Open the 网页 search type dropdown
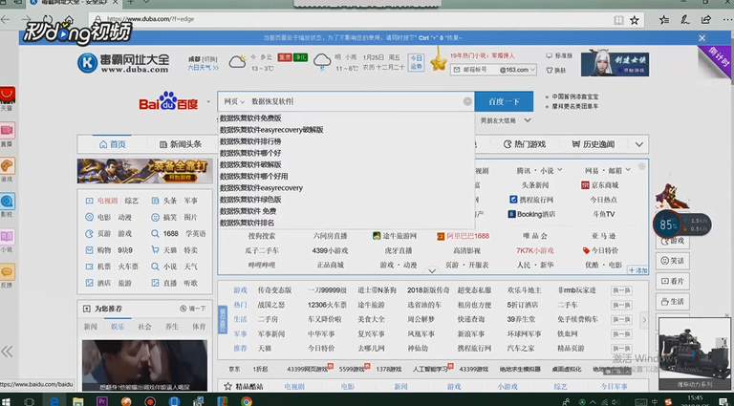 tap(234, 101)
